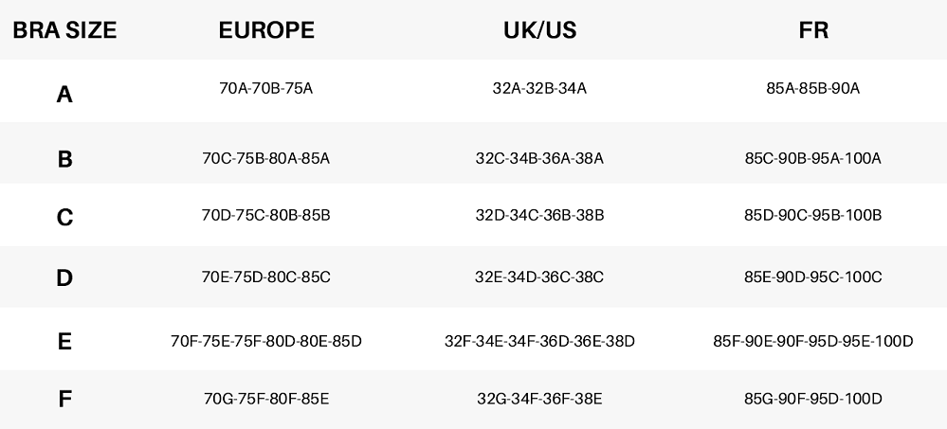Screen dimensions: 947x429
Task: Click bra size row label F
Action: click(x=64, y=400)
